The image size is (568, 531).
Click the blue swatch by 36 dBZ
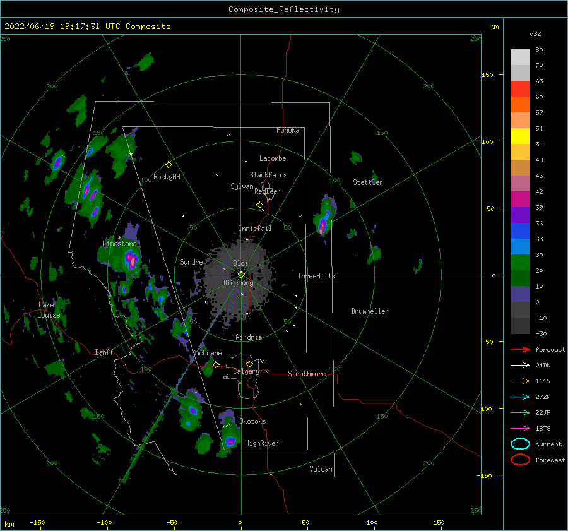point(520,230)
